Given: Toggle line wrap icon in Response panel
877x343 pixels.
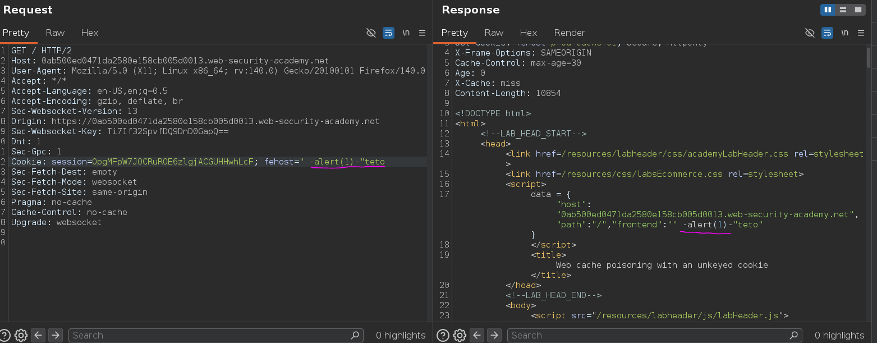Looking at the screenshot, I should coord(827,33).
